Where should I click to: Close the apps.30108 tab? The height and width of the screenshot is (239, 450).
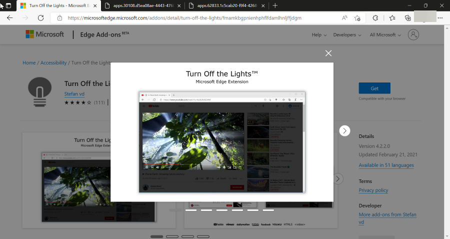(179, 5)
